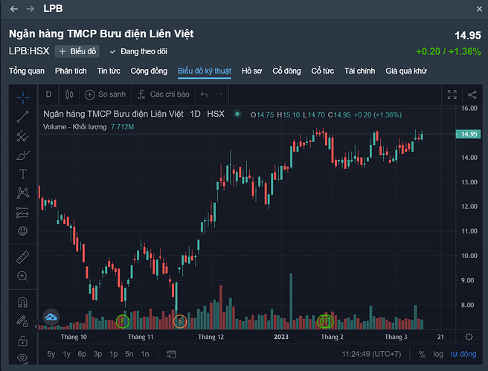Image resolution: width=488 pixels, height=371 pixels.
Task: Select the text annotation tool
Action: (23, 173)
